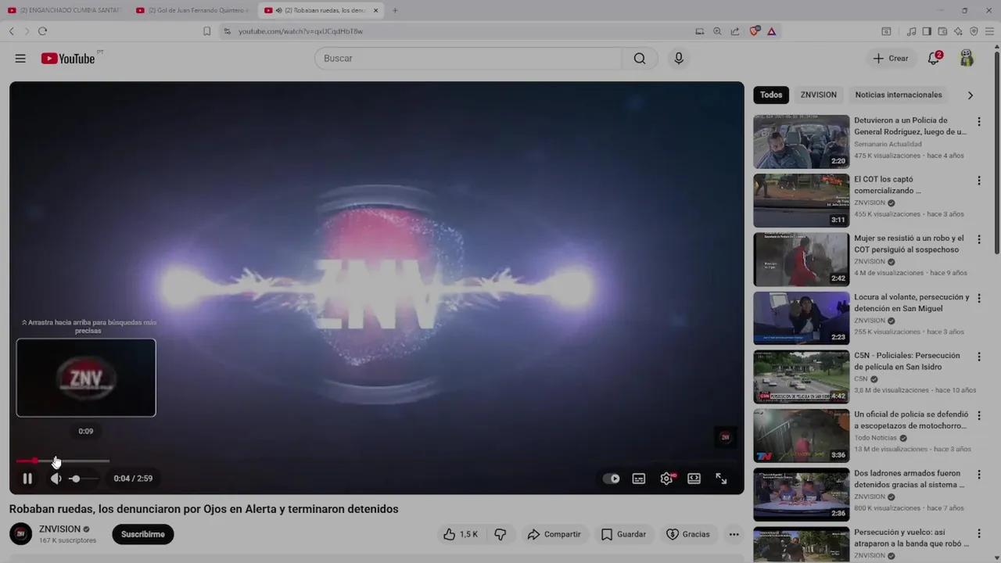Click the Crear button
Image resolution: width=1001 pixels, height=563 pixels.
(891, 59)
